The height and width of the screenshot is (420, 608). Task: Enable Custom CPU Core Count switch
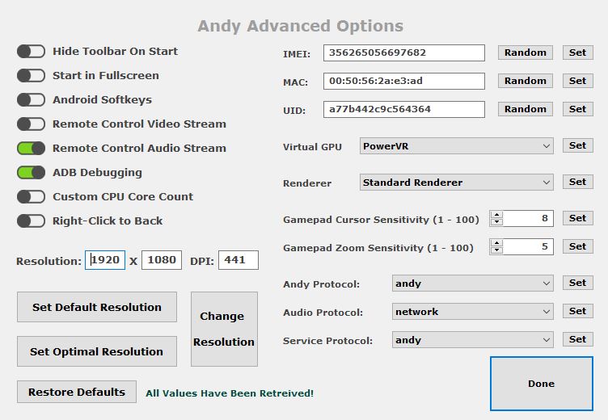(31, 197)
